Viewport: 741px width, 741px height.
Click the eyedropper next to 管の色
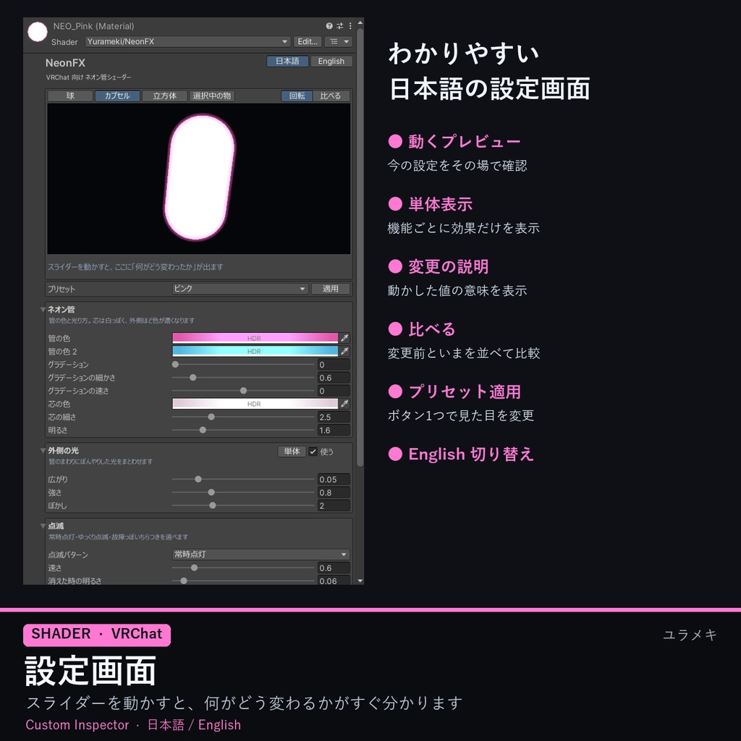coord(345,338)
